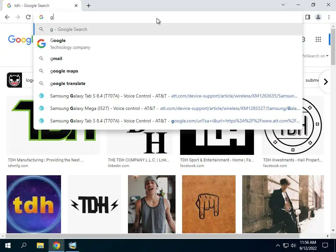Image resolution: width=336 pixels, height=252 pixels.
Task: Open the round TDH Investments logo image
Action: (293, 142)
